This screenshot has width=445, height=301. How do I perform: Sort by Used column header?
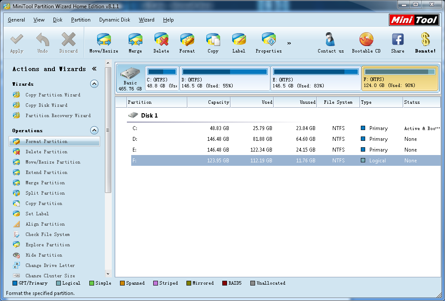click(x=252, y=102)
